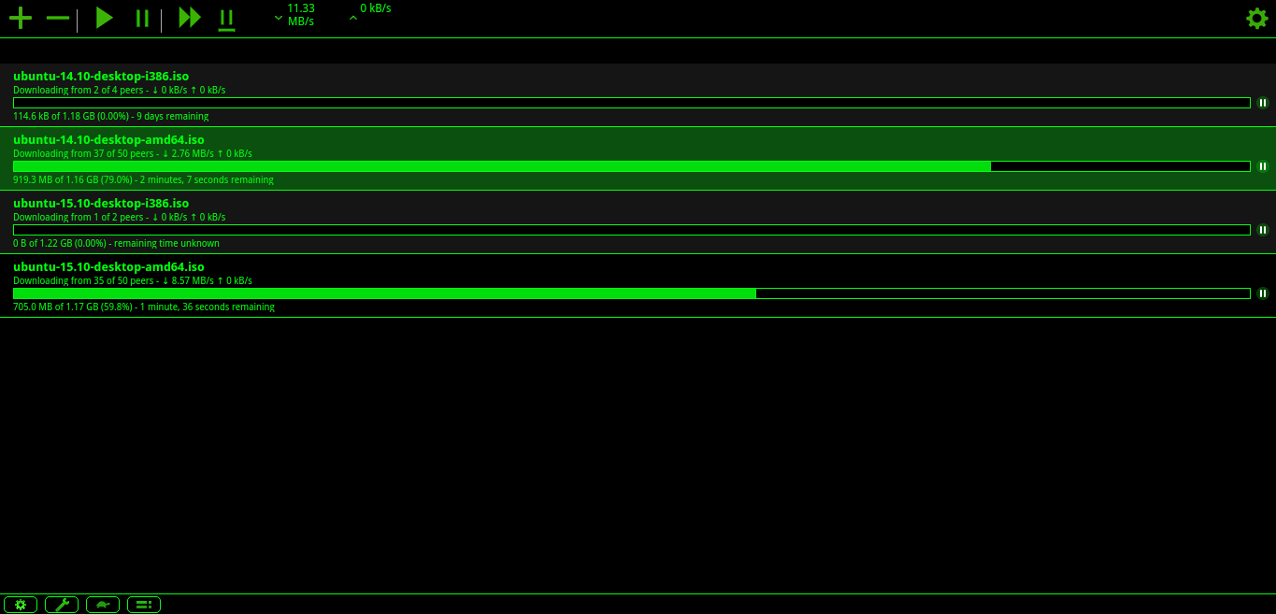Select torrent ubuntu-15.10-desktop-amd64.iso
1276x614 pixels.
(638, 286)
